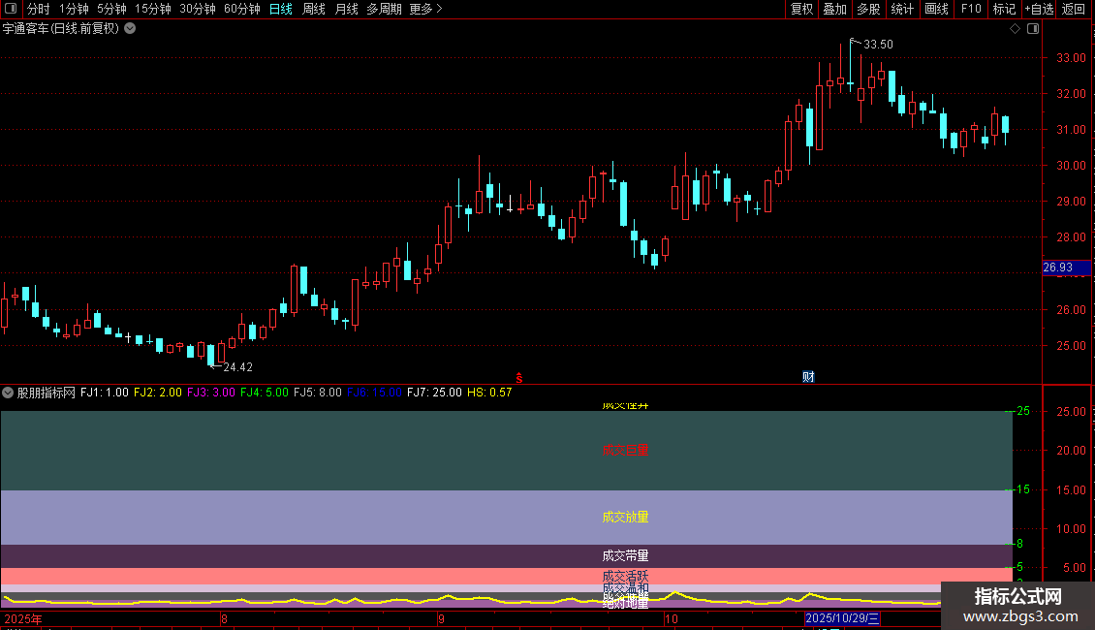1095x630 pixels.
Task: Click the 2025/10/29/三 date label
Action: pyautogui.click(x=842, y=618)
